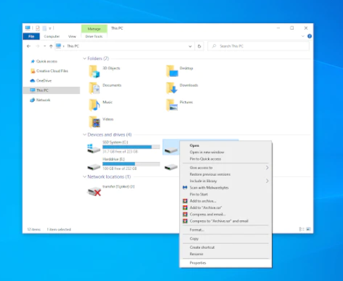Select Network in navigation pane
The height and width of the screenshot is (281, 343).
pos(43,100)
